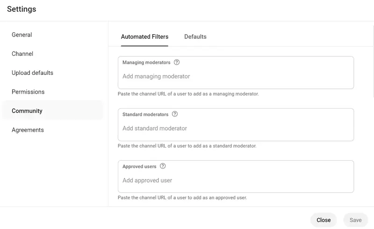Click the help icon beside Managing moderators
Screen dimensions: 374x229
click(177, 62)
